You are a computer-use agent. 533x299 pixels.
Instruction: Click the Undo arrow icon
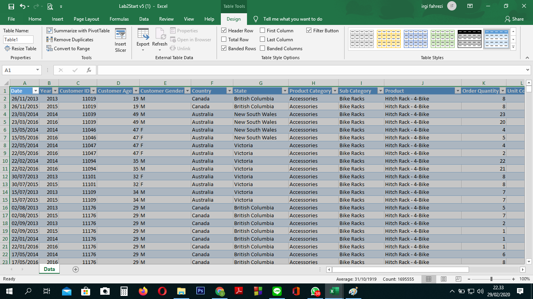tap(23, 7)
